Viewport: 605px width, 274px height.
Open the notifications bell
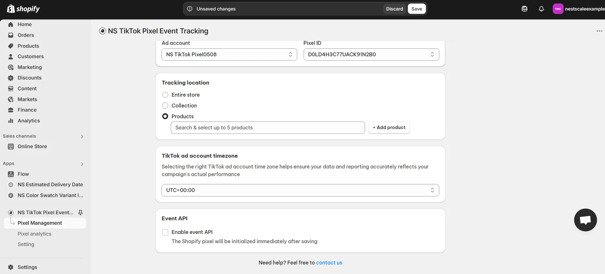coord(541,9)
